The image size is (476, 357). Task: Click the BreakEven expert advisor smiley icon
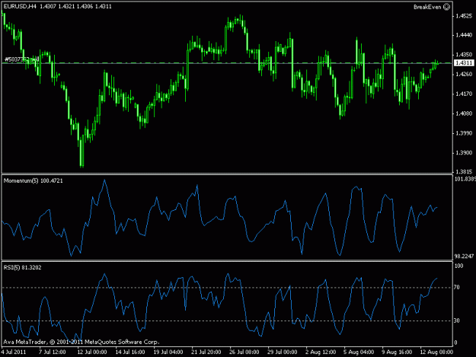447,7
